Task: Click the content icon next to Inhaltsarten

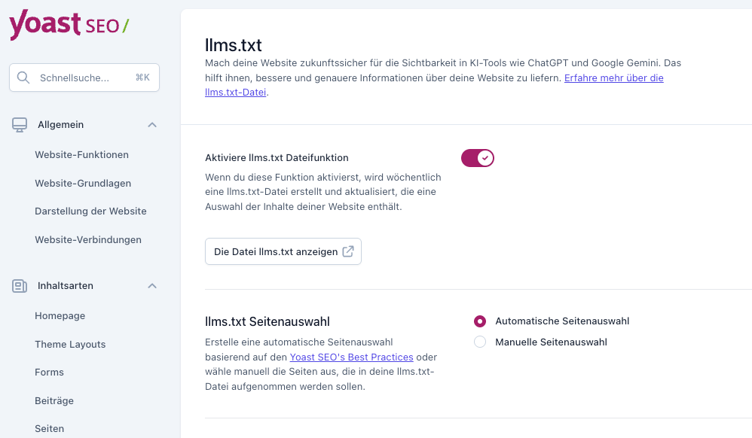Action: point(18,285)
